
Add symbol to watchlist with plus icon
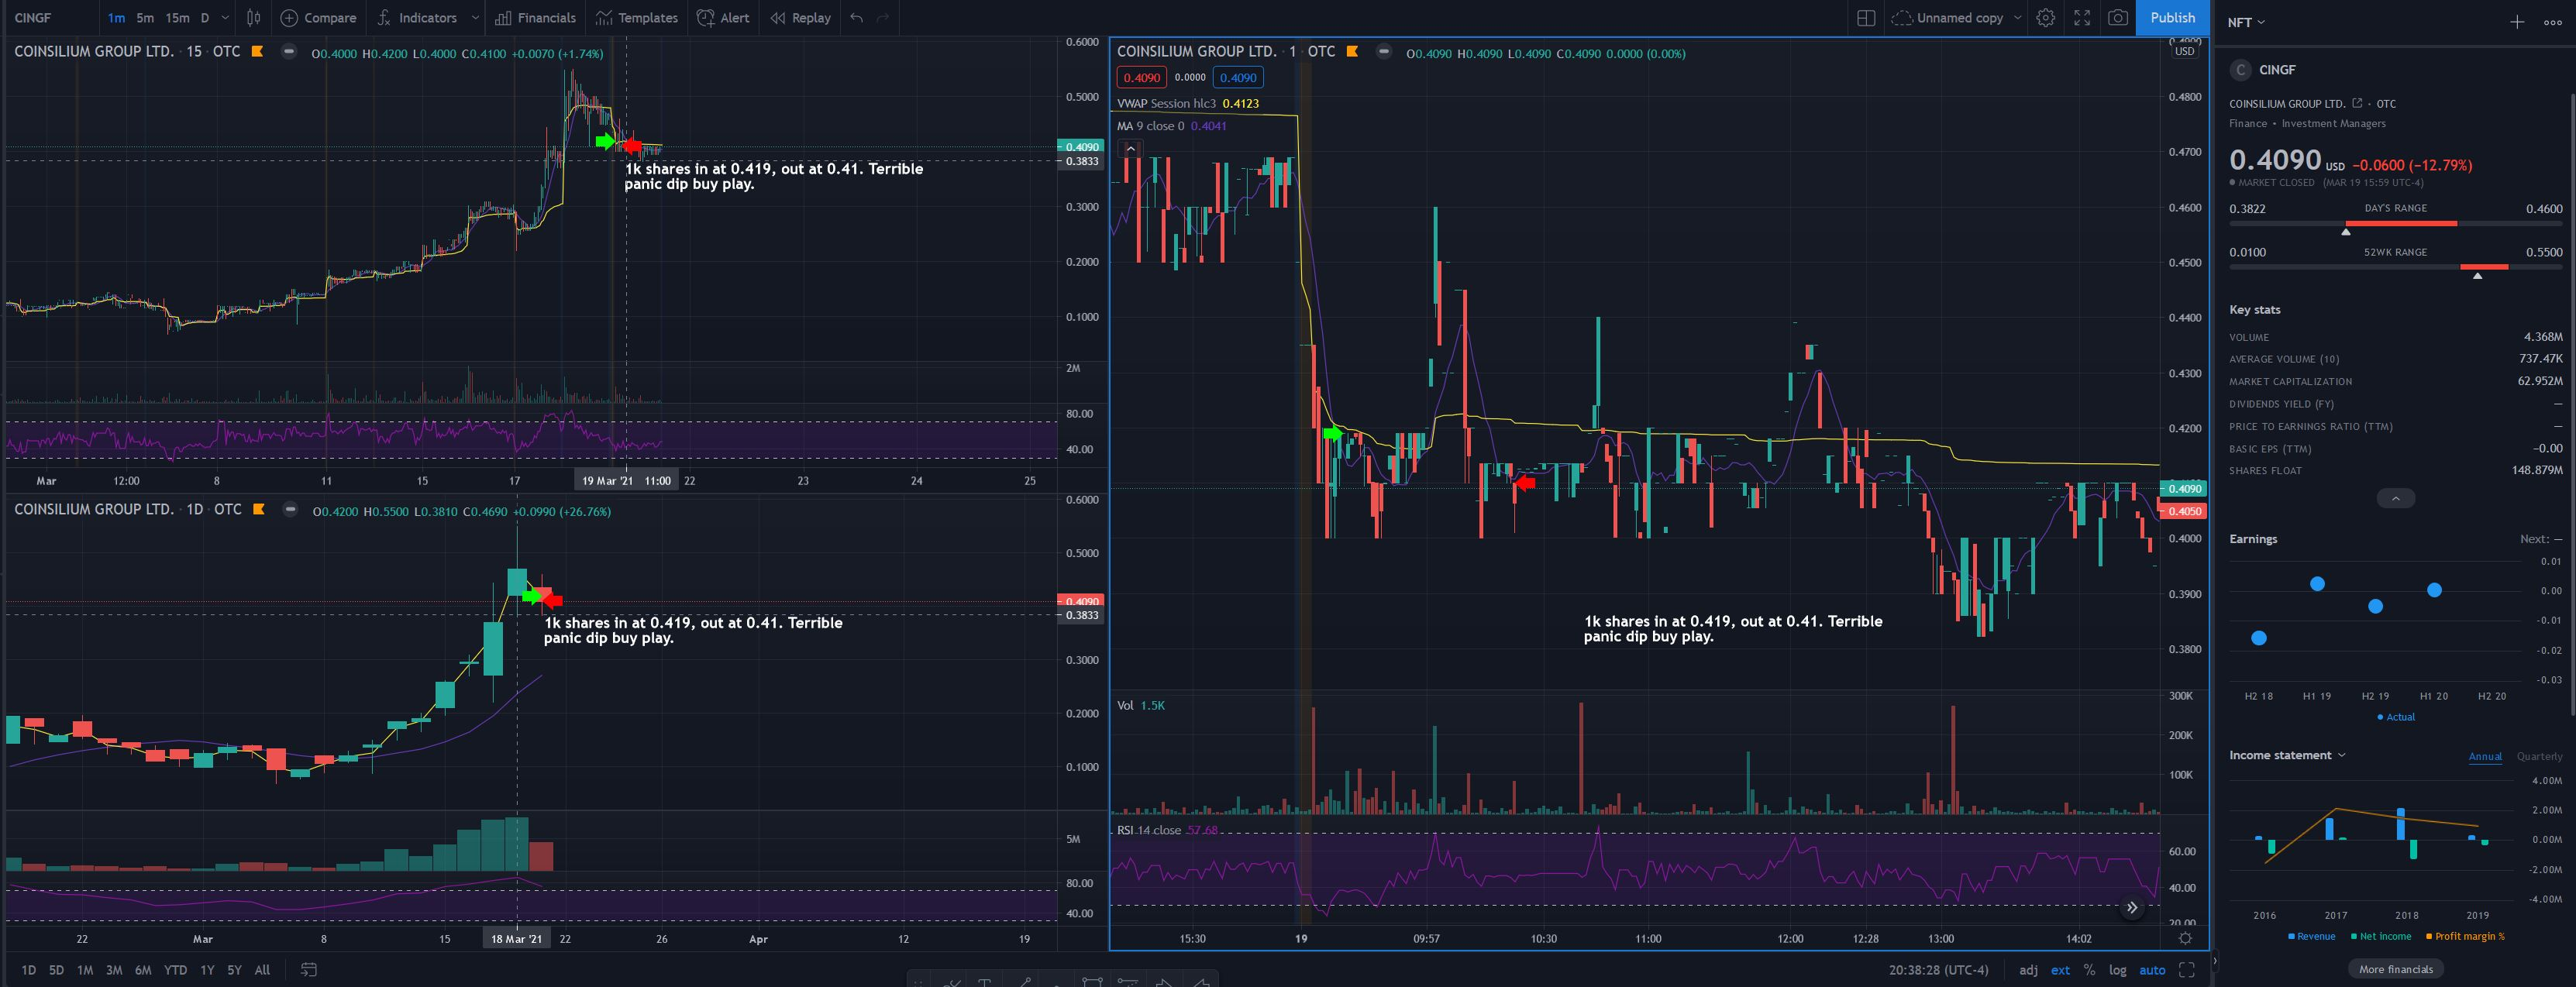(x=2517, y=22)
